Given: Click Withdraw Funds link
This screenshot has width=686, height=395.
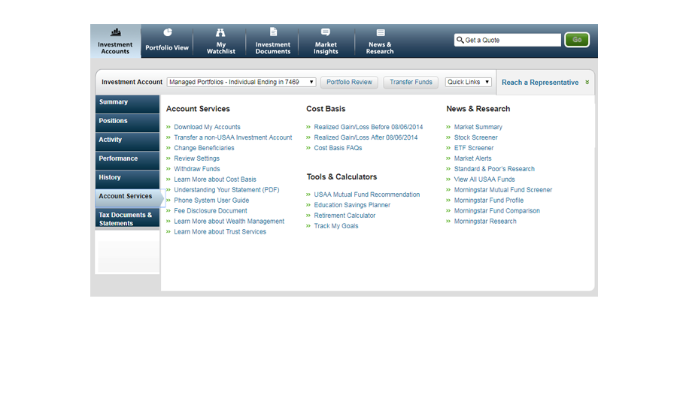Looking at the screenshot, I should tap(197, 169).
